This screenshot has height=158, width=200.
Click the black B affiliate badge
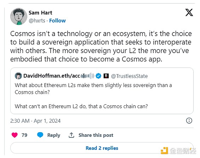(x=106, y=76)
